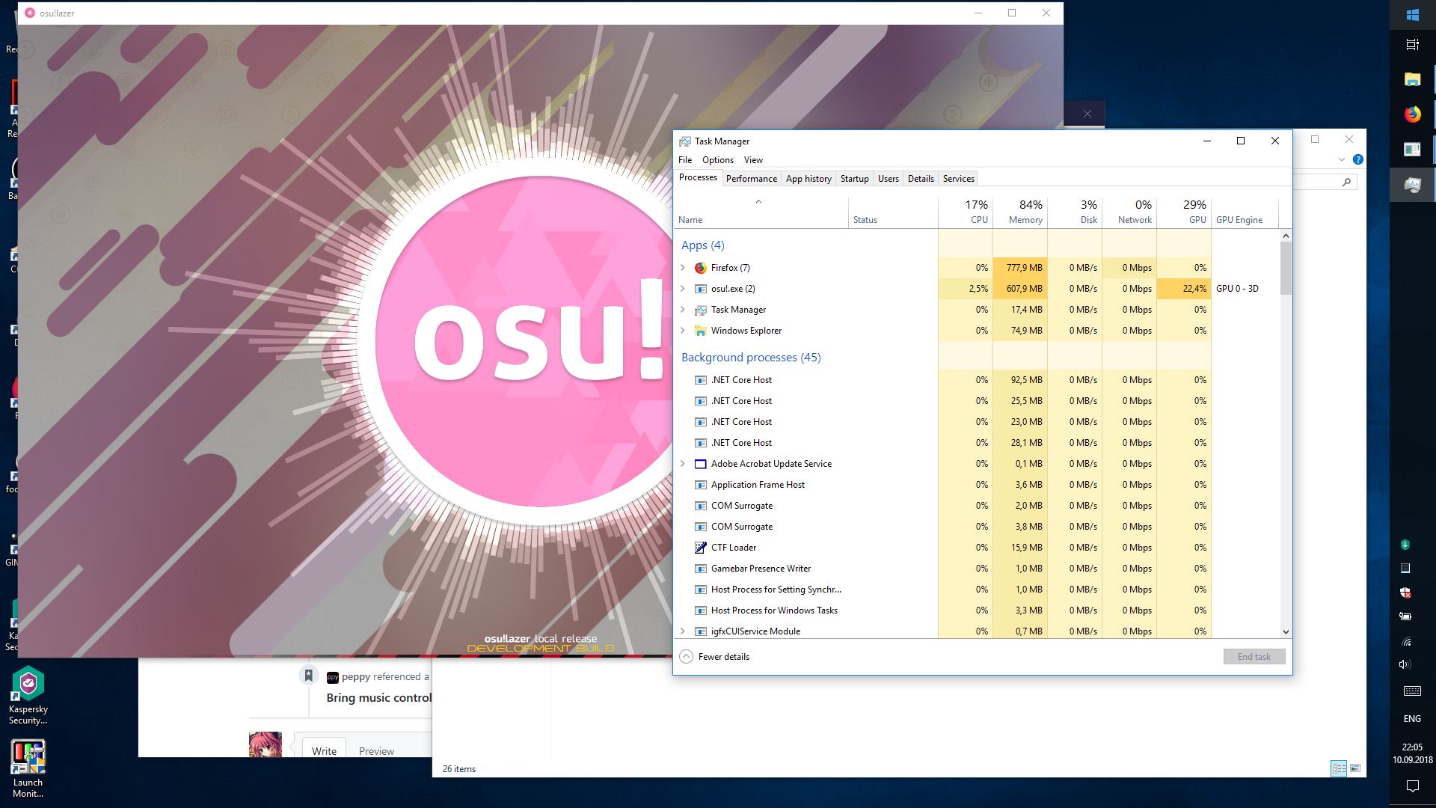Open the File menu in Task Manager
1436x808 pixels.
pyautogui.click(x=685, y=160)
